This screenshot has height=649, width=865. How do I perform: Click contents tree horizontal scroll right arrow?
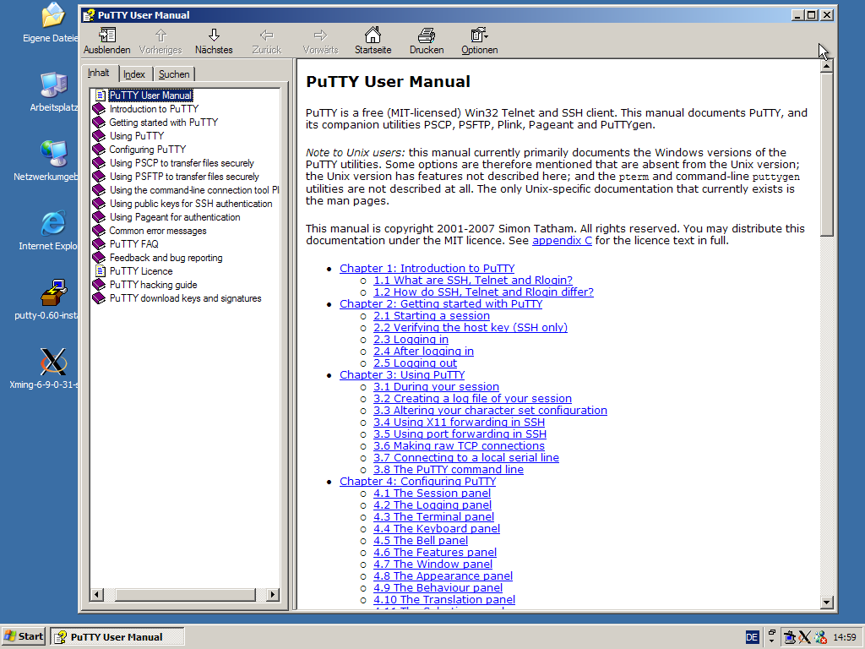pyautogui.click(x=272, y=595)
